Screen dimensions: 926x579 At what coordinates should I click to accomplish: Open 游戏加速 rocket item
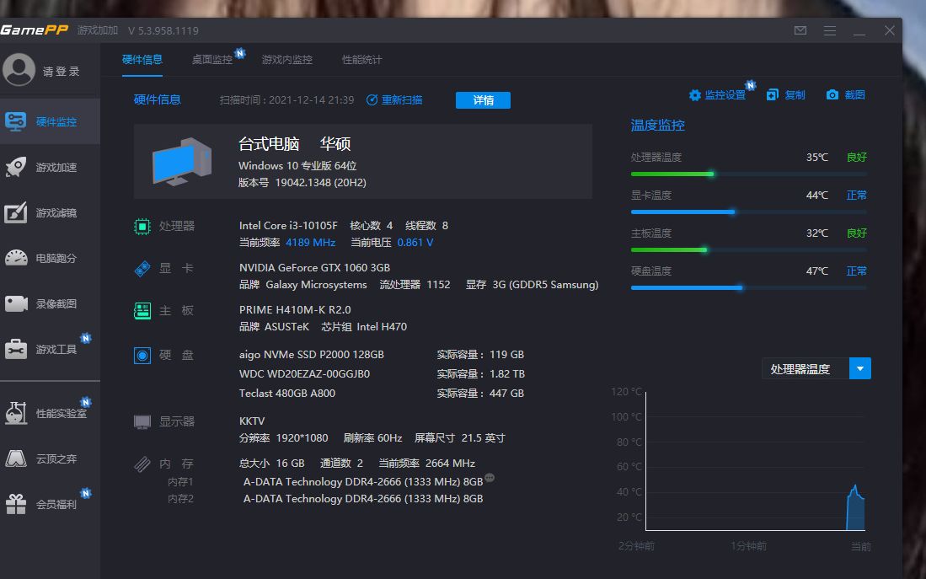51,167
